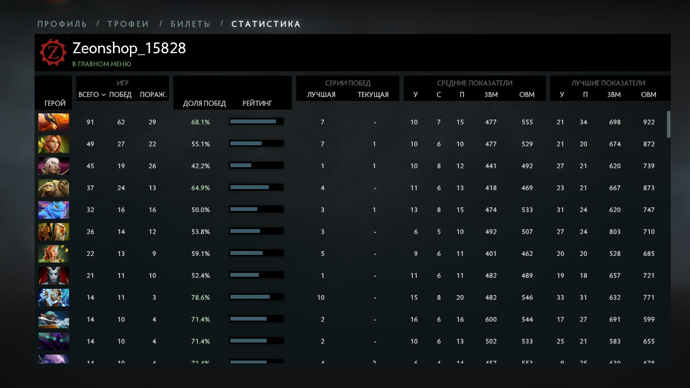Click rating bar in the 42.2% row

point(256,166)
